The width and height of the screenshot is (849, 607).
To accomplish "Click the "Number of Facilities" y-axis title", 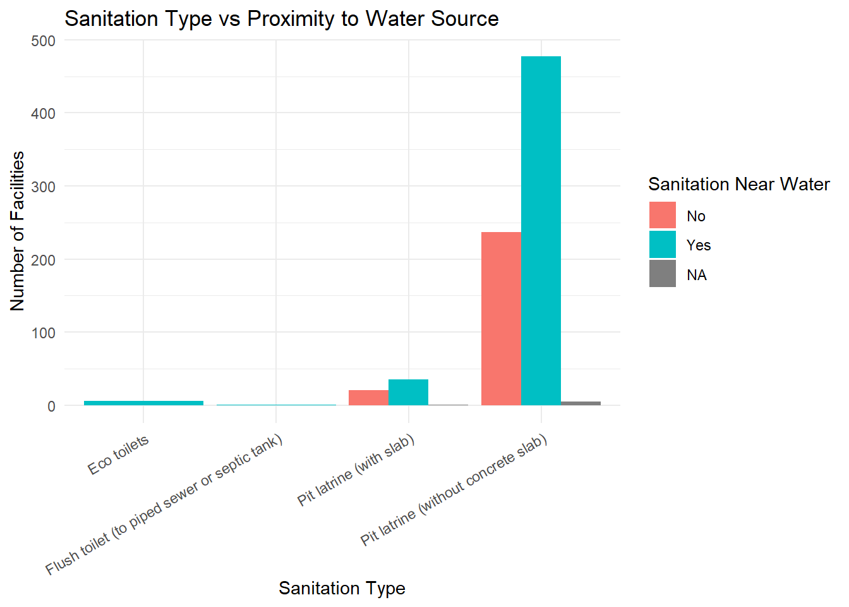I will point(18,231).
